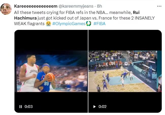The height and width of the screenshot is (115, 165).
Task: Click the Olympic wreath icon beside #OlympicGames
Action: [89, 24]
